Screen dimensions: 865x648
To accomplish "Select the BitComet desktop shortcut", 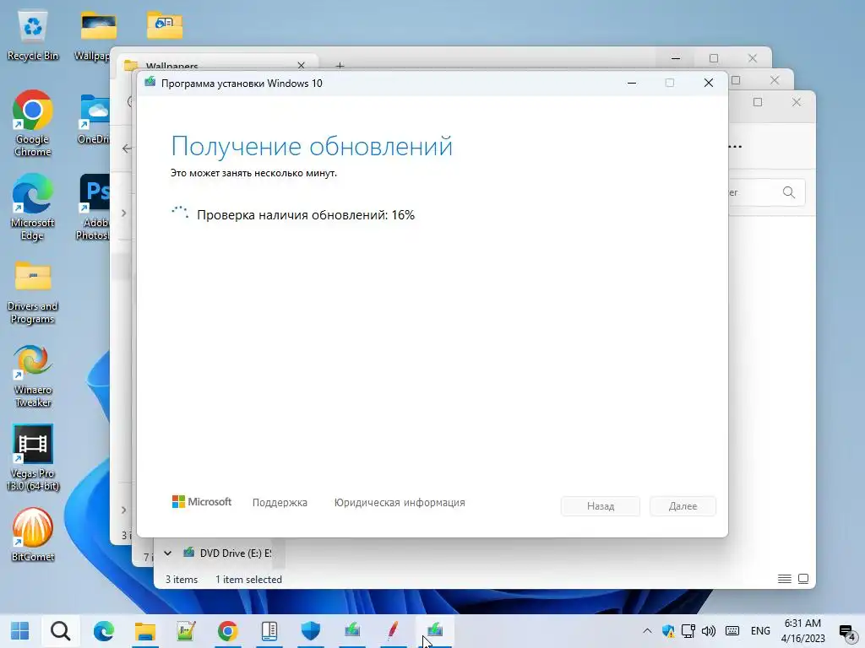I will click(x=33, y=534).
